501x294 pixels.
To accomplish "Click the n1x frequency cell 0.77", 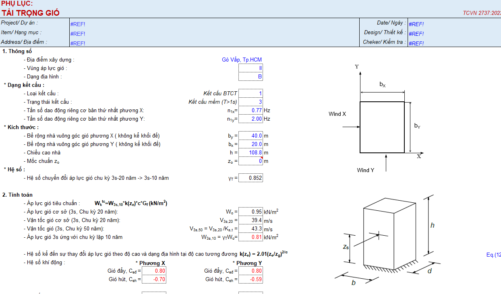I will [x=250, y=111].
